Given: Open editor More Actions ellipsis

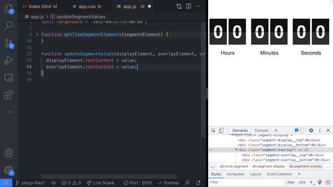Looking at the screenshot, I should [198, 6].
